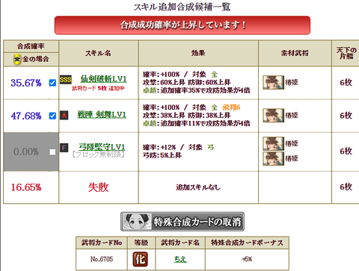Click the 等級 column header
The height and width of the screenshot is (271, 359).
pos(141,243)
